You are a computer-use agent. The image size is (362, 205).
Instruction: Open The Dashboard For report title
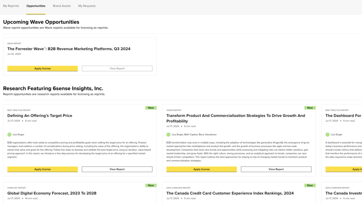click(x=343, y=115)
